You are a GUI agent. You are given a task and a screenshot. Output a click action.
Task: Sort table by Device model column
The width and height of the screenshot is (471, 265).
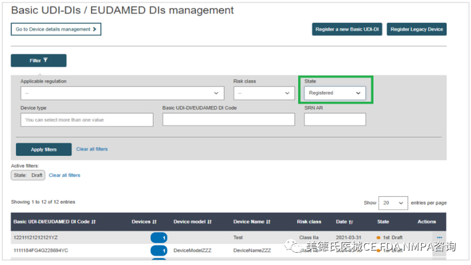(192, 222)
